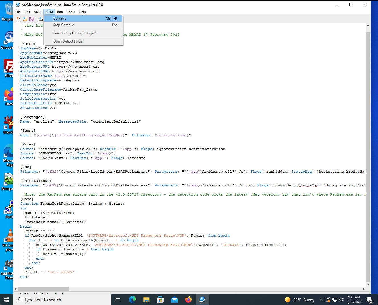The image size is (378, 305).
Task: Click the PuTTY desktop icon
Action: (x=9, y=210)
